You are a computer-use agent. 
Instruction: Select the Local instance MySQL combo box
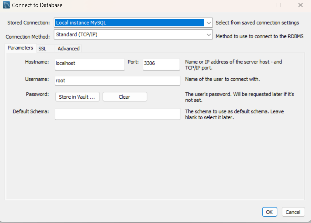tap(133, 23)
